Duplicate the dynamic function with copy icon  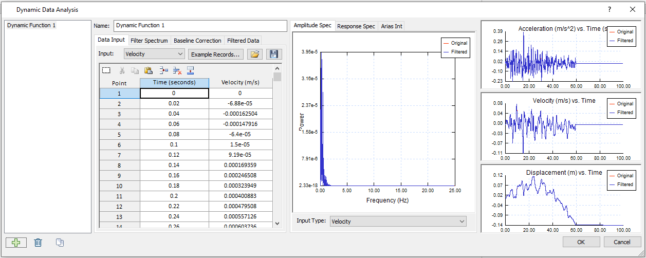tap(59, 243)
